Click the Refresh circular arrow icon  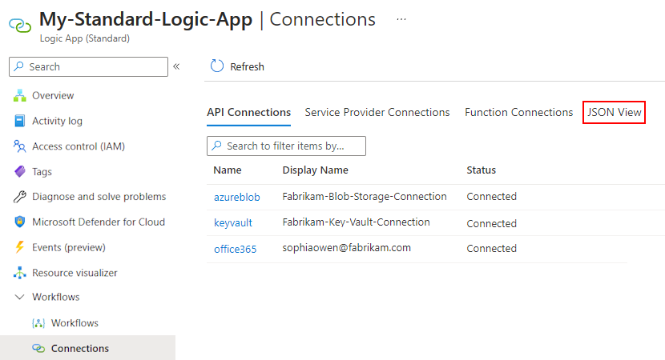[x=216, y=66]
